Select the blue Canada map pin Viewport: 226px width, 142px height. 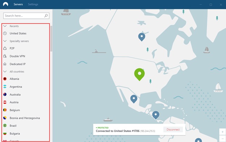click(142, 37)
